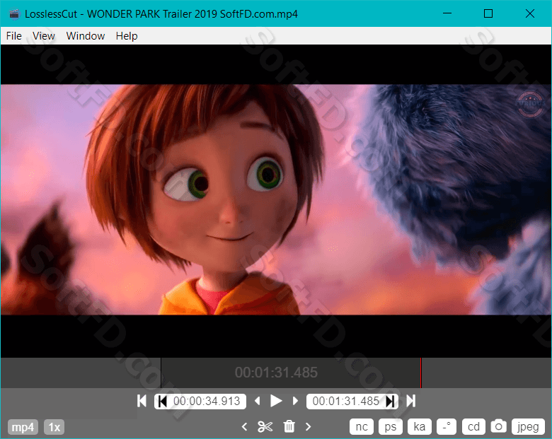Screen dimensions: 552x439
Task: Edit cut start time 00:00:34.913
Action: tap(207, 401)
